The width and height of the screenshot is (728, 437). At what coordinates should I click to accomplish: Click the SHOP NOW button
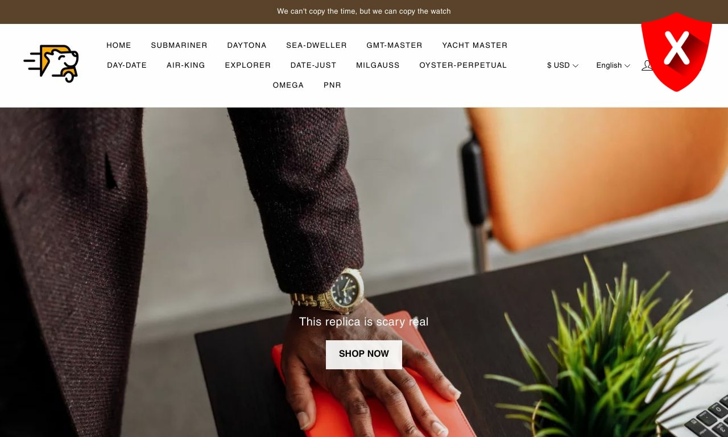pyautogui.click(x=364, y=354)
